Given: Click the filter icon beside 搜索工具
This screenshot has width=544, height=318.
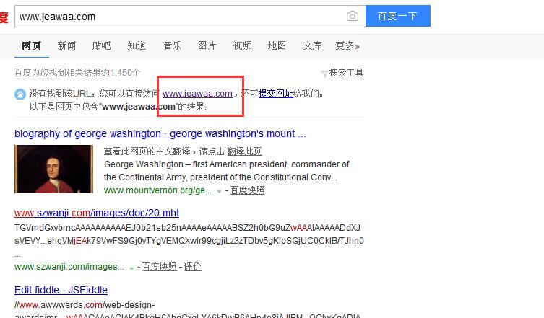Looking at the screenshot, I should [324, 73].
